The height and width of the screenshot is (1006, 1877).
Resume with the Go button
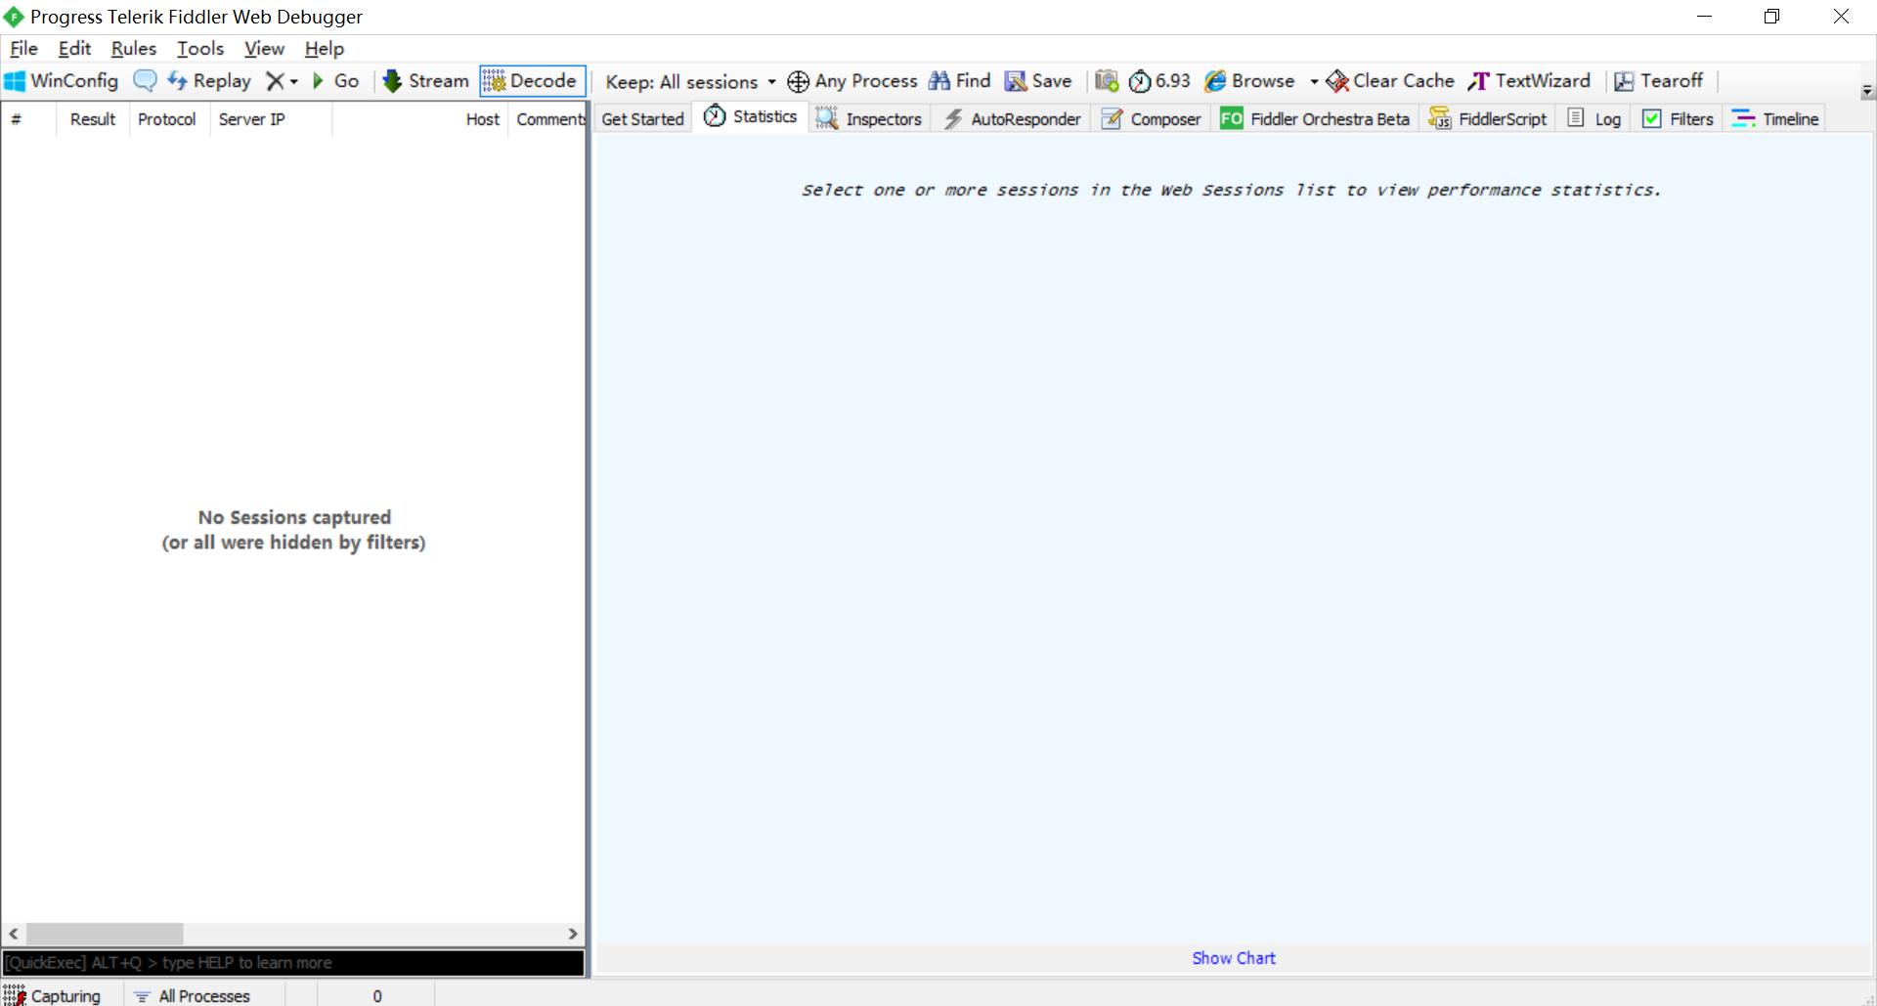click(x=335, y=81)
